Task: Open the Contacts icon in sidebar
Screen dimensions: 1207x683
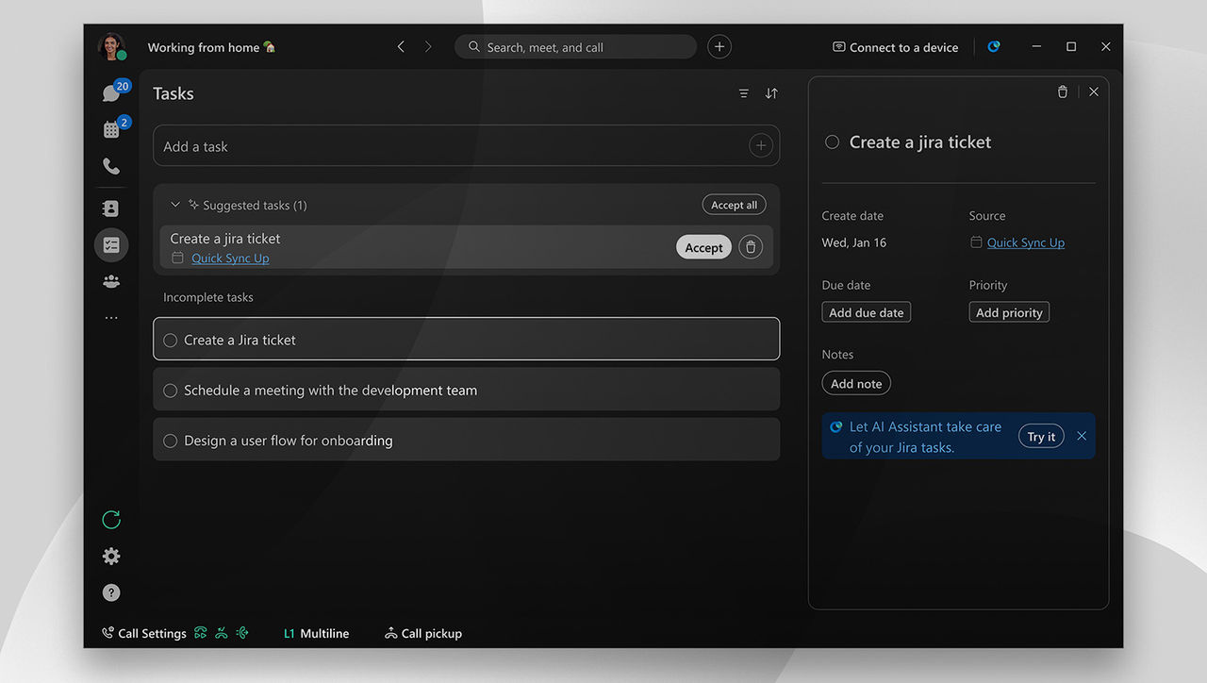Action: (x=111, y=208)
